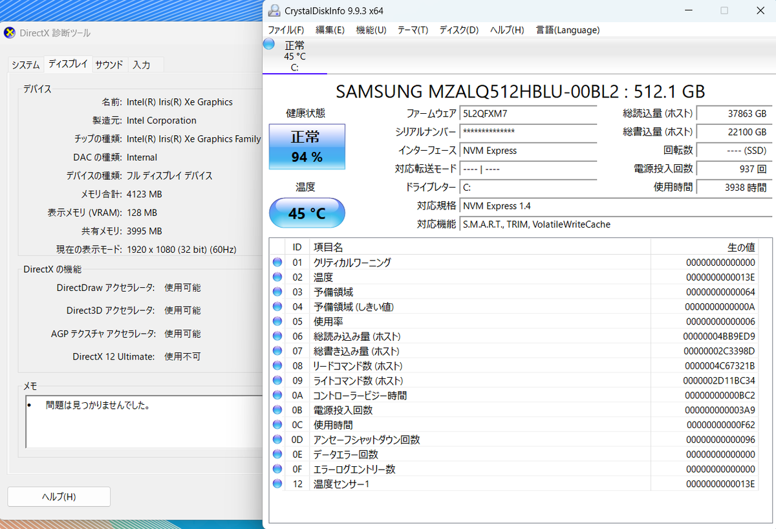Click the status orb for ID 0A row
The width and height of the screenshot is (776, 529).
[277, 395]
